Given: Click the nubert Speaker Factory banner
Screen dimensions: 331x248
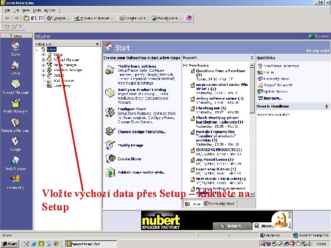Looking at the screenshot, I should tap(217, 220).
